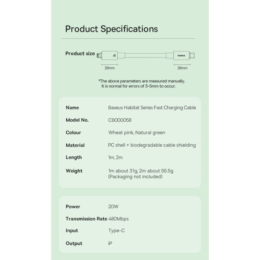This screenshot has height=260, width=260.
Task: Click the PC shell material description
Action: pos(152,145)
